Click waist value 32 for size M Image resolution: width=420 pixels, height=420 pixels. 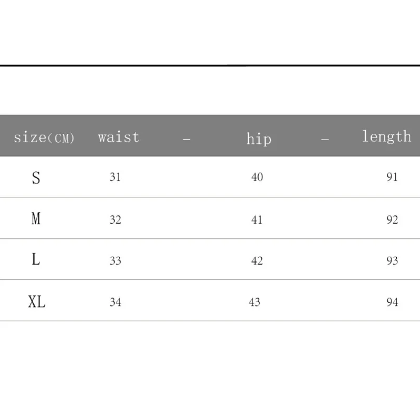tap(115, 220)
